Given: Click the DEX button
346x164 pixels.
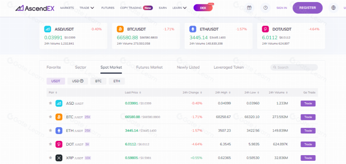Looking at the screenshot, I should (203, 8).
